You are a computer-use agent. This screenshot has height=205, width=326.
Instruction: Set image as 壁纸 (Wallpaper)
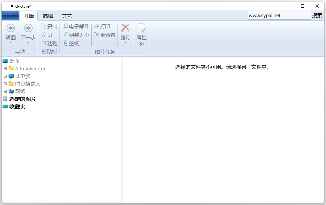[72, 43]
